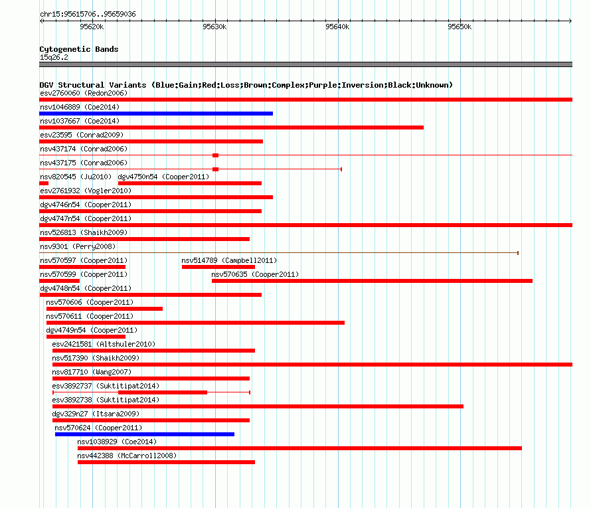Select the nsv820545 (Ju2010) label
This screenshot has width=591, height=508.
click(x=76, y=177)
